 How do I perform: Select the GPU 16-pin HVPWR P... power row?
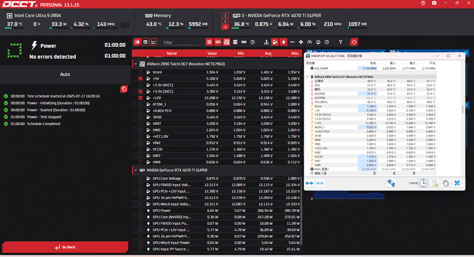coord(217,236)
